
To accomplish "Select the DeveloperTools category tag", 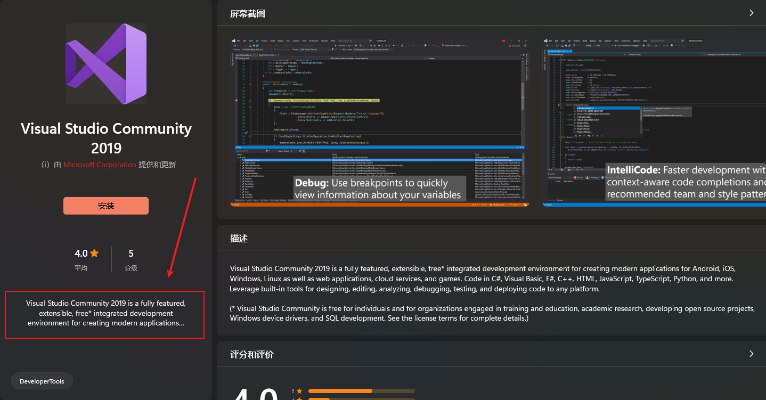I will point(42,381).
